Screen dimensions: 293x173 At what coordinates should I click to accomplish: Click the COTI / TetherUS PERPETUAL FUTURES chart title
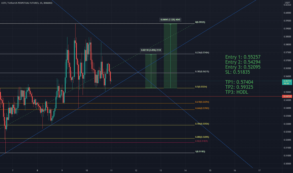[27, 3]
